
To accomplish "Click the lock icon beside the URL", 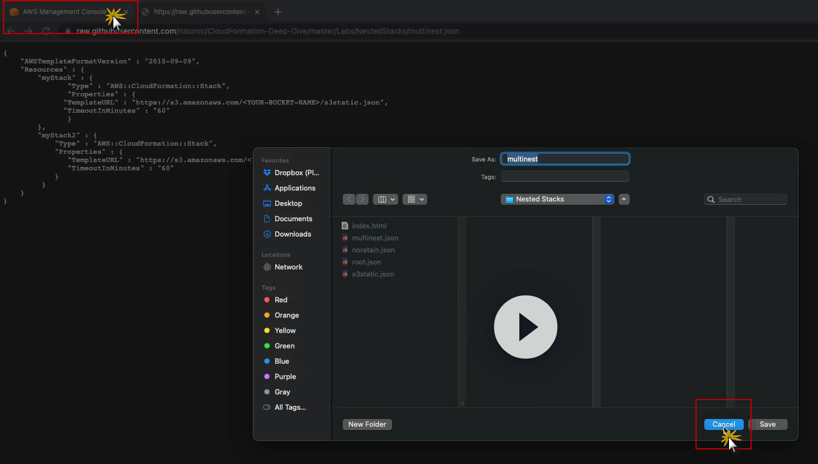I will coord(68,30).
